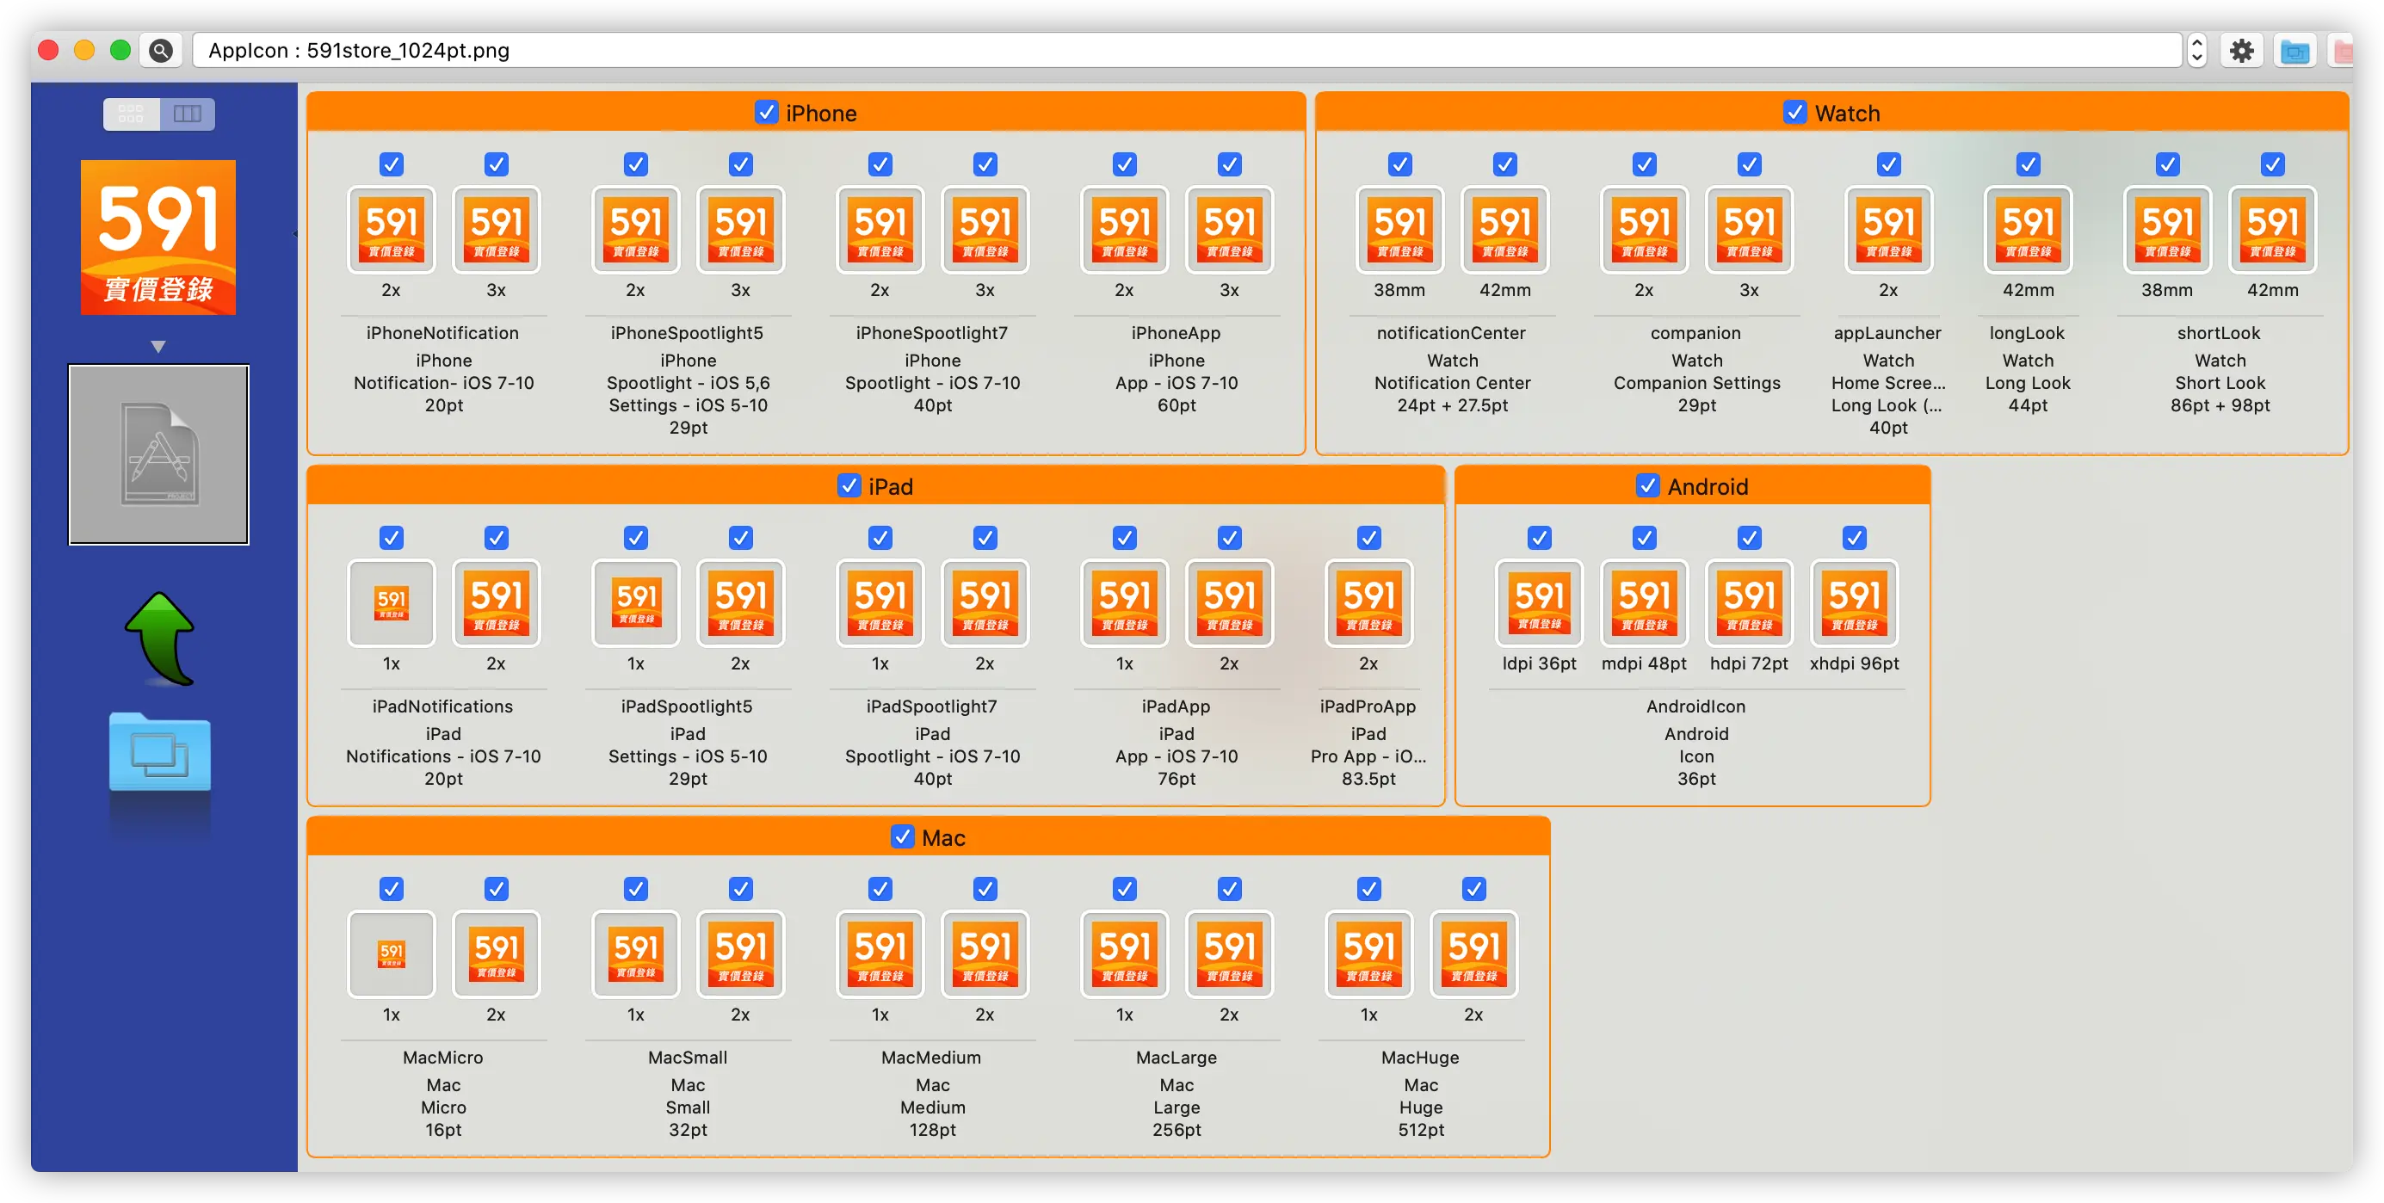Screen dimensions: 2384x1203
Task: Click the iPadProApp 2x icon preview
Action: 1368,602
